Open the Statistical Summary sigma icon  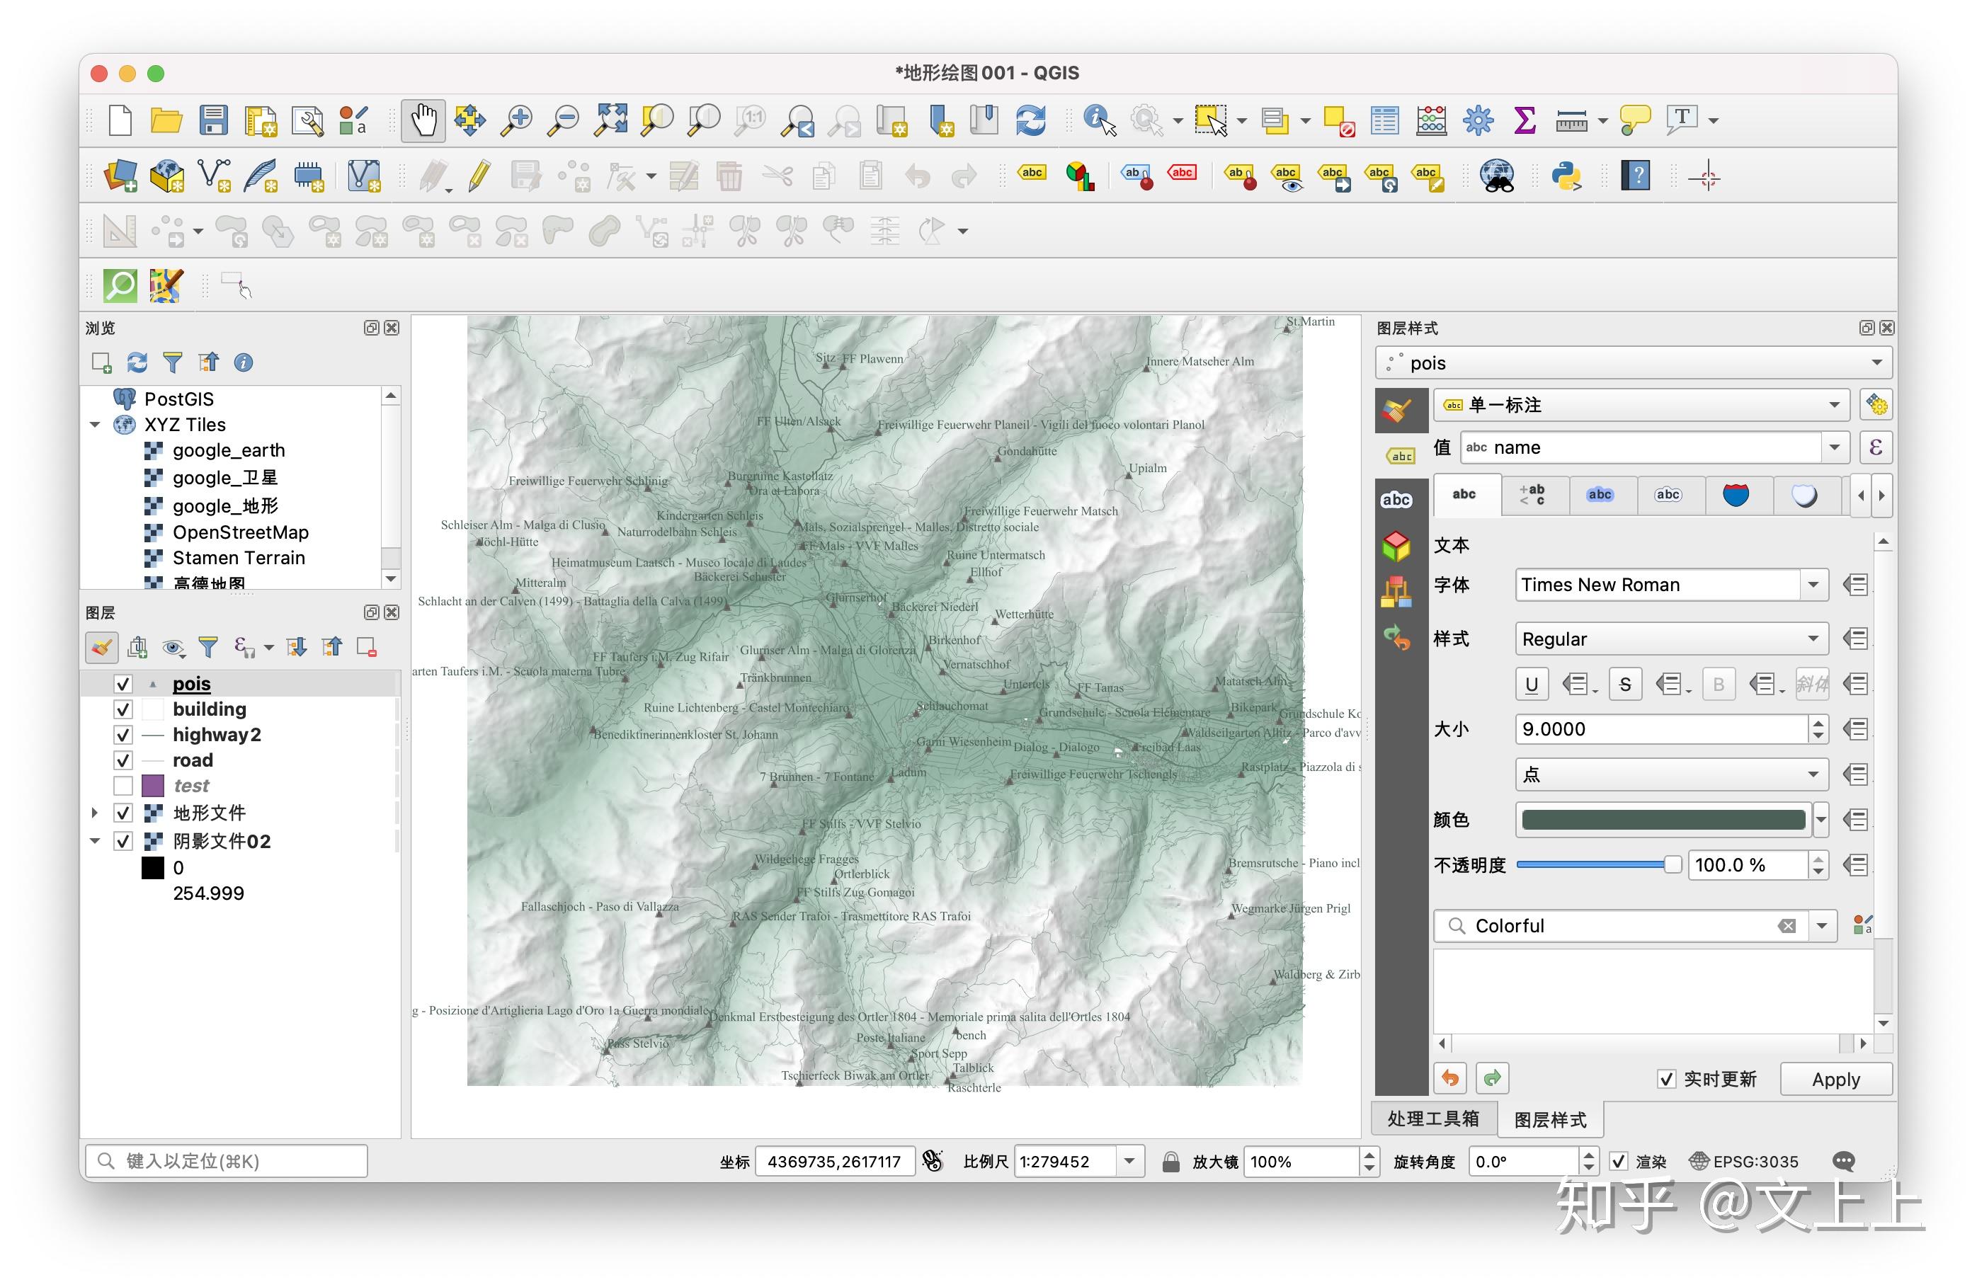click(1525, 121)
